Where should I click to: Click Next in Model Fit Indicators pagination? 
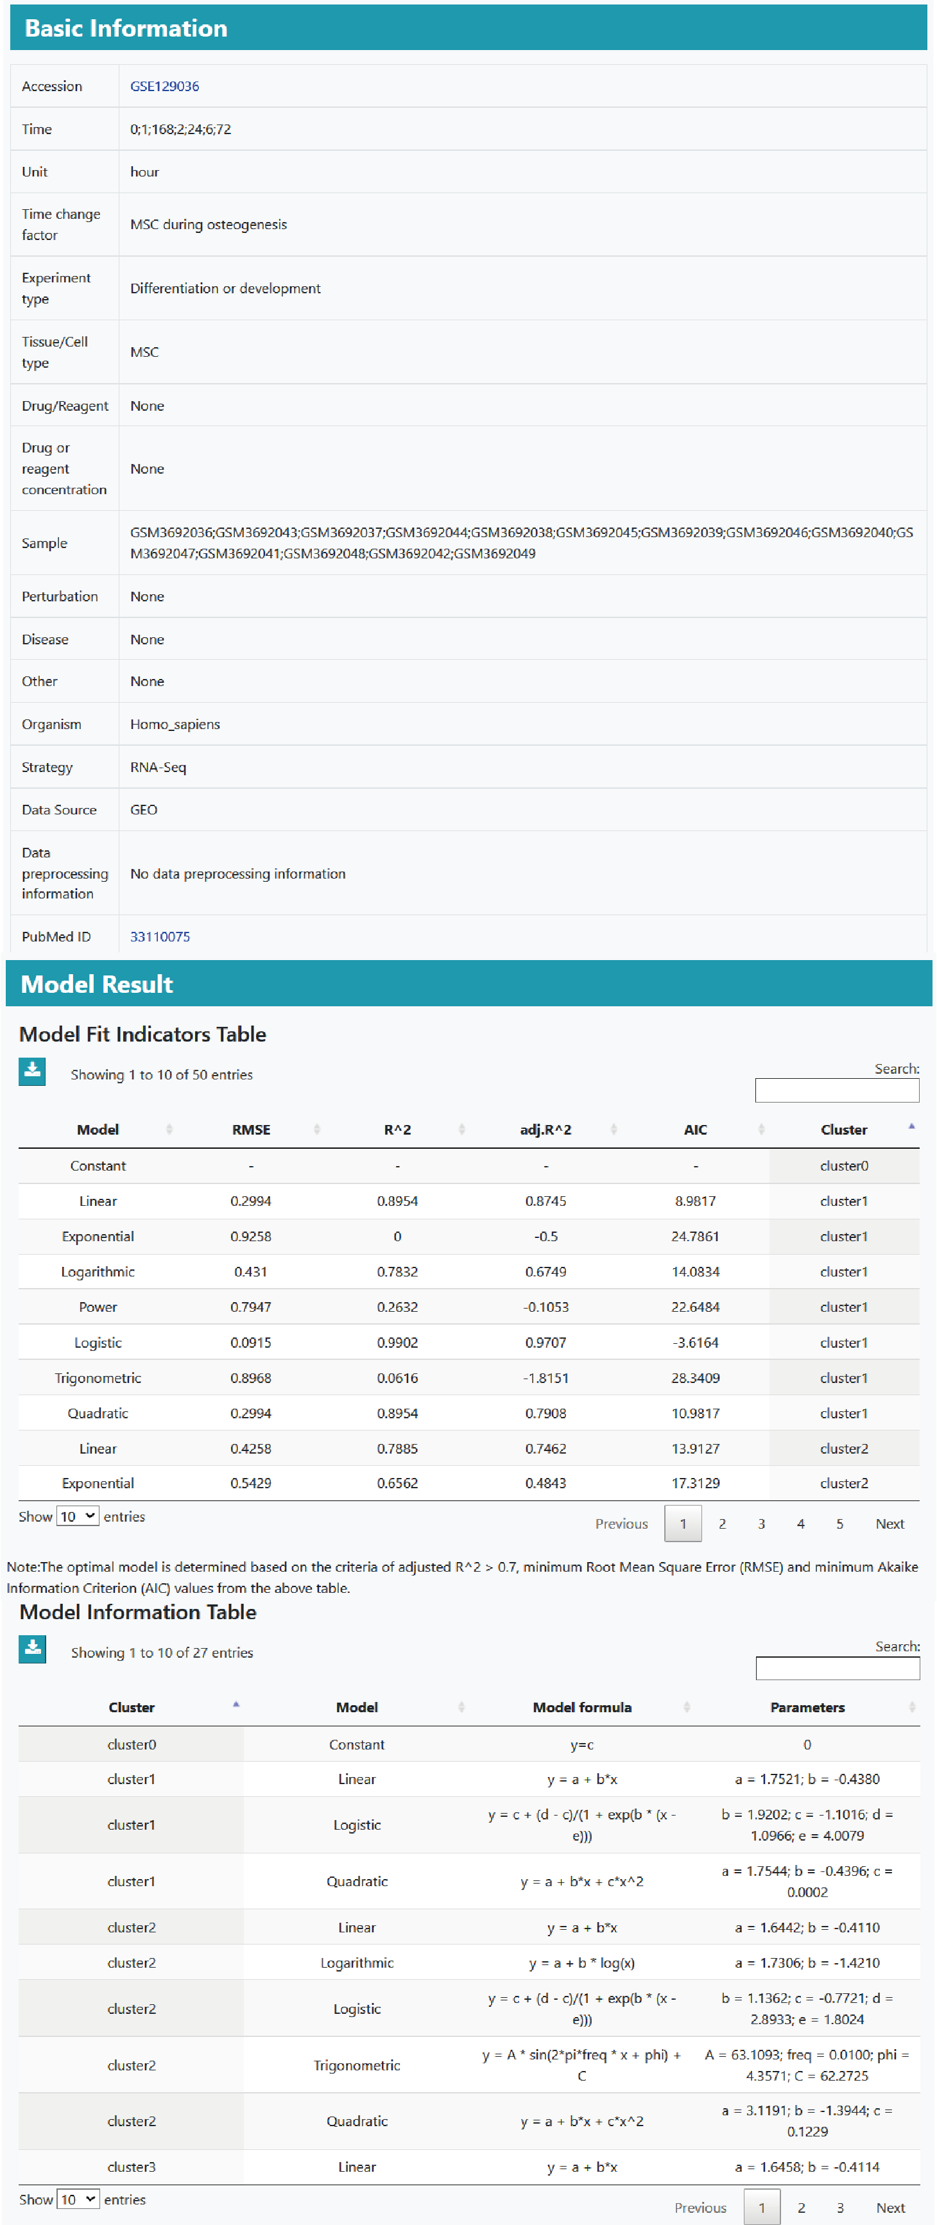(890, 1524)
